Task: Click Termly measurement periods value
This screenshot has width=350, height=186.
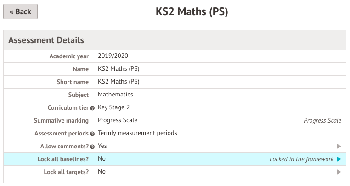Action: [x=137, y=133]
